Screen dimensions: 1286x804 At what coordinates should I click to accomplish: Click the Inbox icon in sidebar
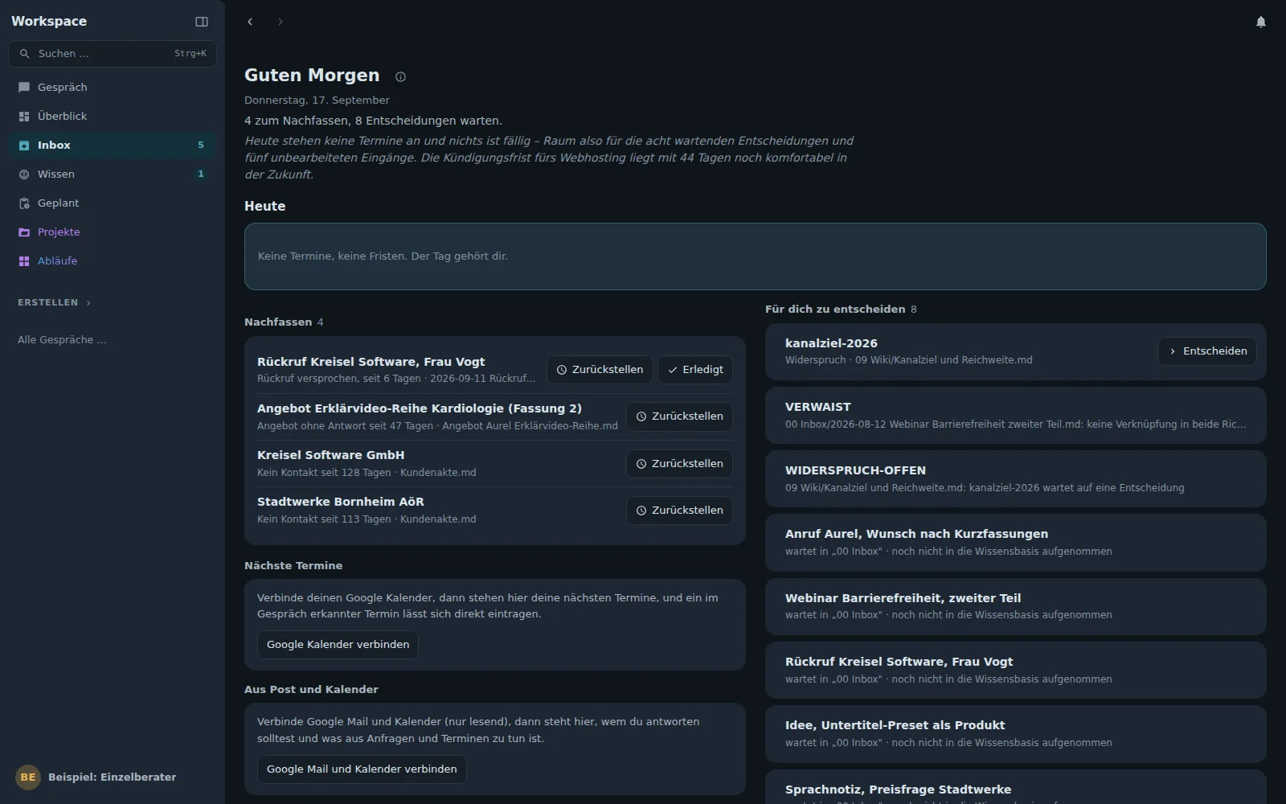pyautogui.click(x=24, y=145)
